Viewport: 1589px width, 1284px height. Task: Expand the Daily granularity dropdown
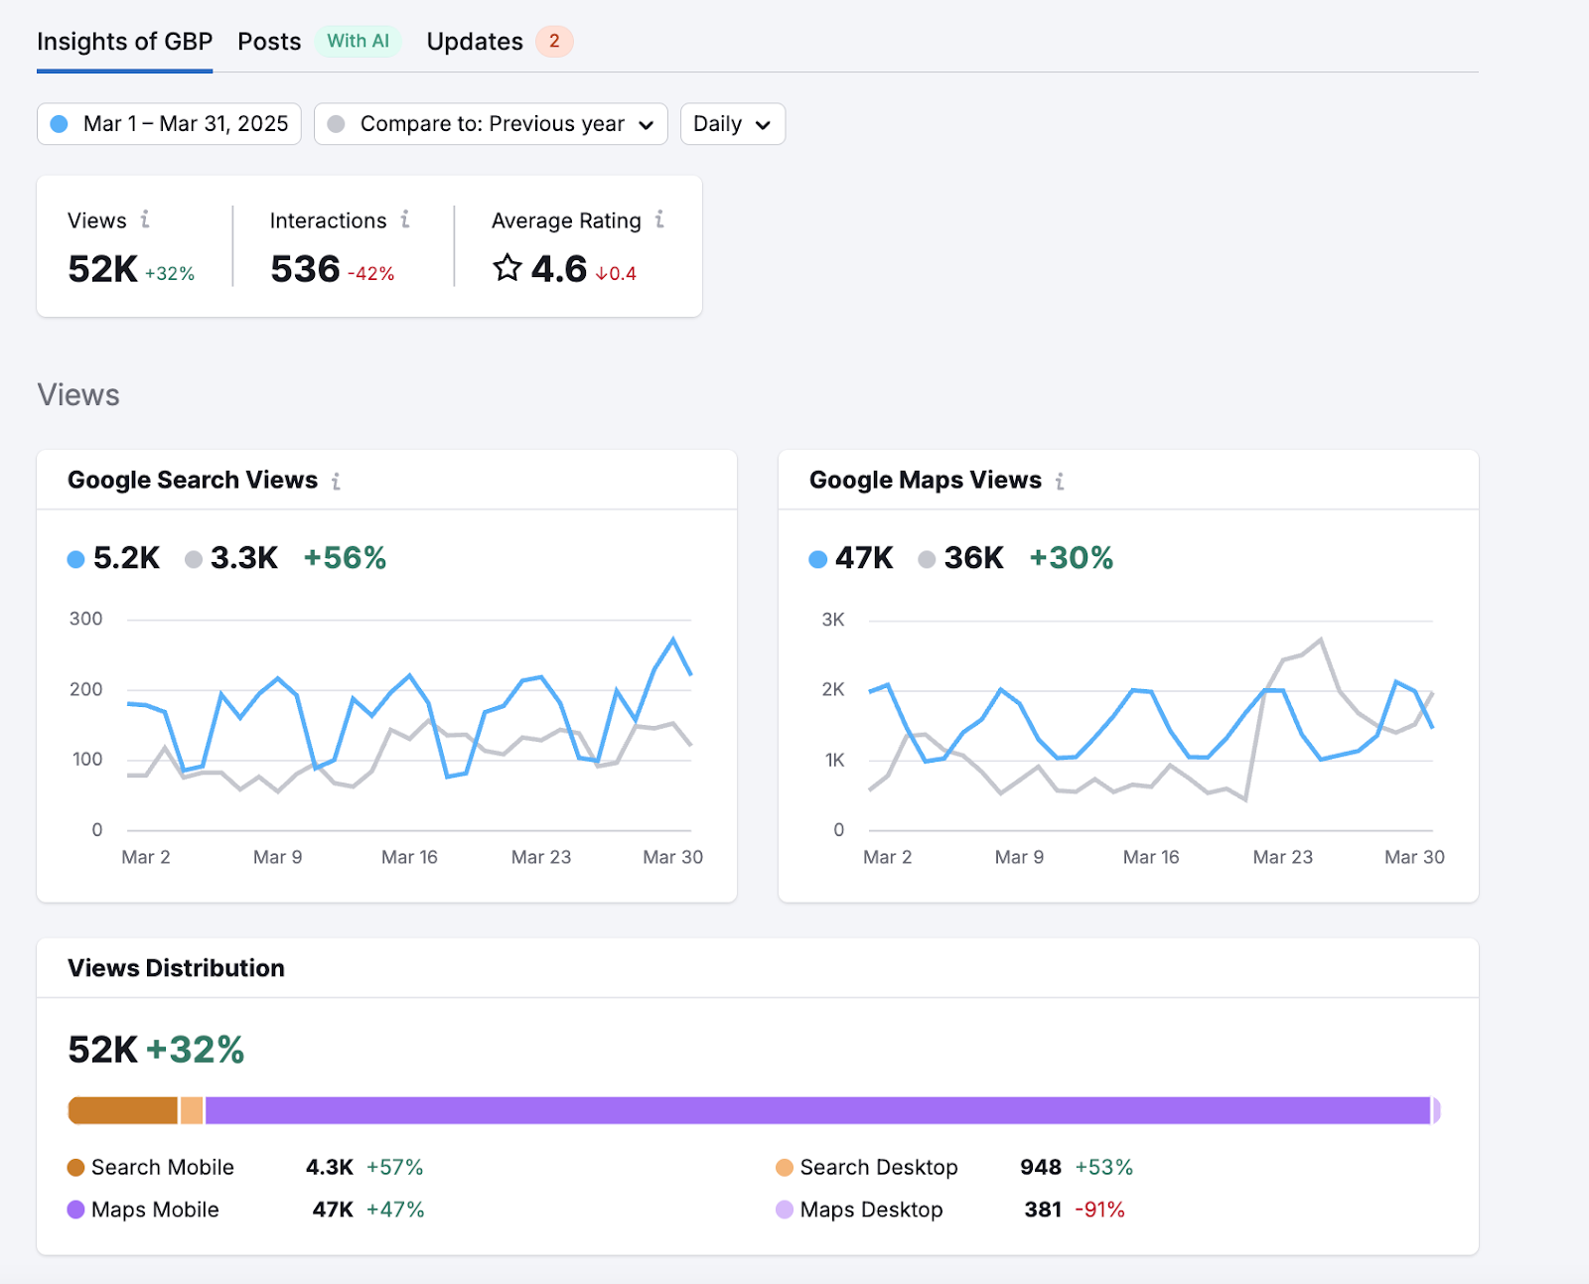[x=732, y=124]
